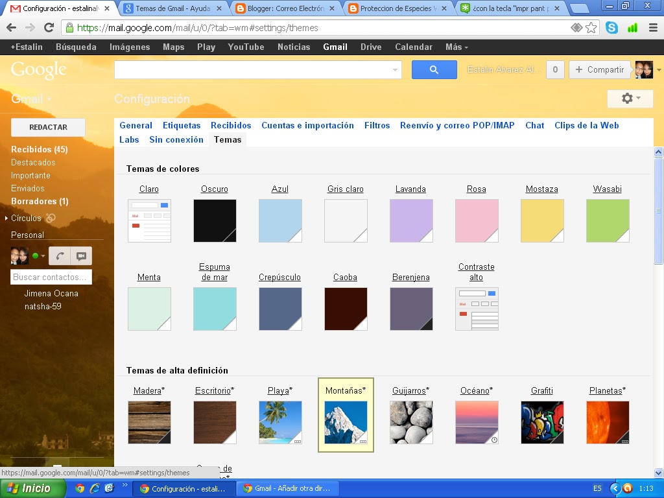Open the Skype extension icon
The height and width of the screenshot is (498, 664).
[611, 28]
